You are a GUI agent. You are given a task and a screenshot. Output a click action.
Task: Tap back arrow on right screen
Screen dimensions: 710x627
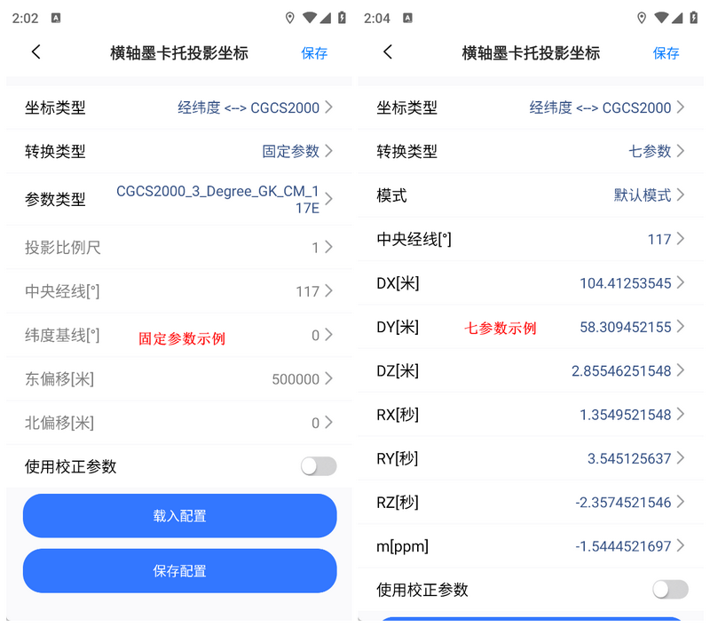[388, 52]
